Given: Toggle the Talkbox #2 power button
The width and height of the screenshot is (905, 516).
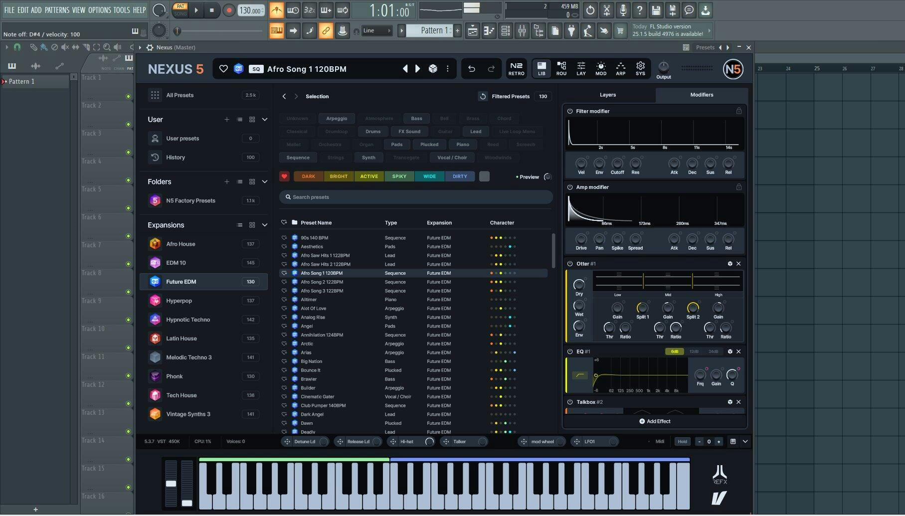Looking at the screenshot, I should pyautogui.click(x=570, y=402).
